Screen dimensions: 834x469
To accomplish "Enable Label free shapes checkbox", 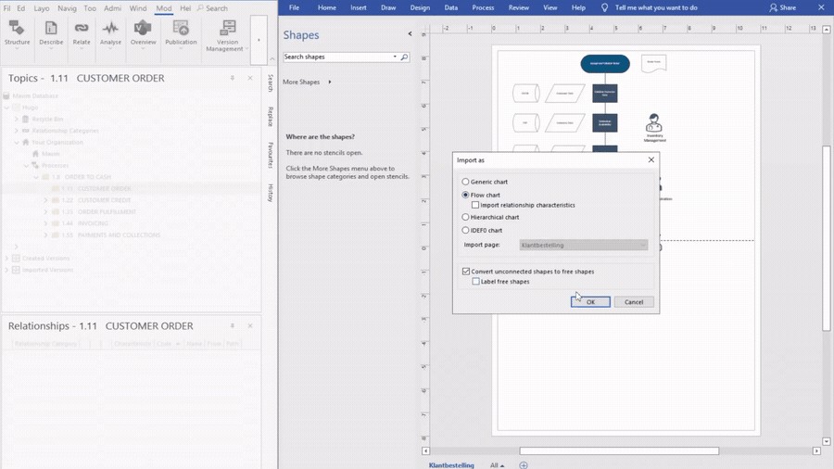I will click(476, 282).
